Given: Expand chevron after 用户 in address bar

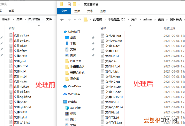Looking at the screenshot, I should tap(140, 19).
